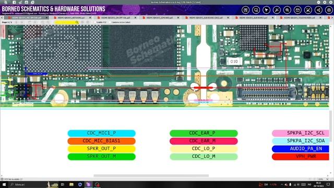Screen dimensions: 334x188
Task: Select the CDC_MIC1_P cyan legend
Action: (101, 133)
